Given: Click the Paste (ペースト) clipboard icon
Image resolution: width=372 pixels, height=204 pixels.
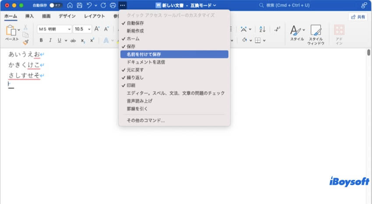Looking at the screenshot, I should (11, 30).
